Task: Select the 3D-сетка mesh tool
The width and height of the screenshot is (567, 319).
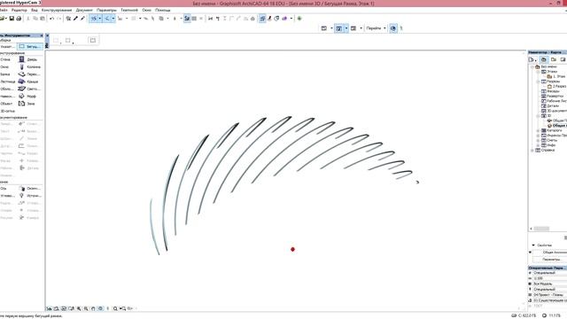Action: [8, 111]
